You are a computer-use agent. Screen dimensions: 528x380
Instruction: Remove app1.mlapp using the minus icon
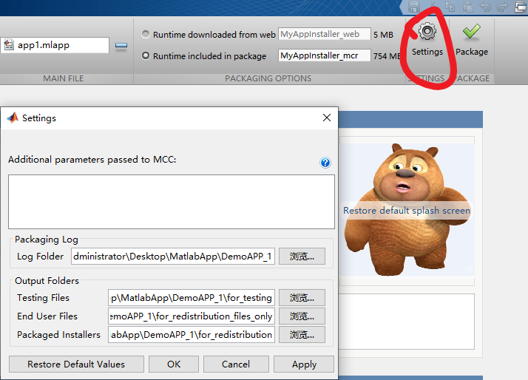point(121,45)
